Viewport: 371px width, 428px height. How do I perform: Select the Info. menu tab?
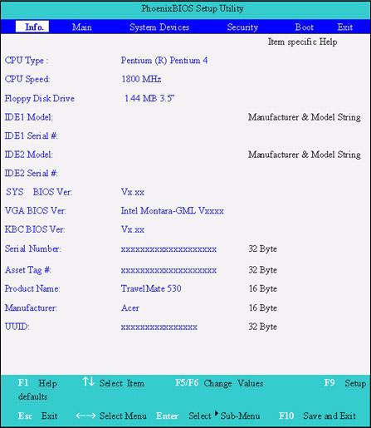32,27
